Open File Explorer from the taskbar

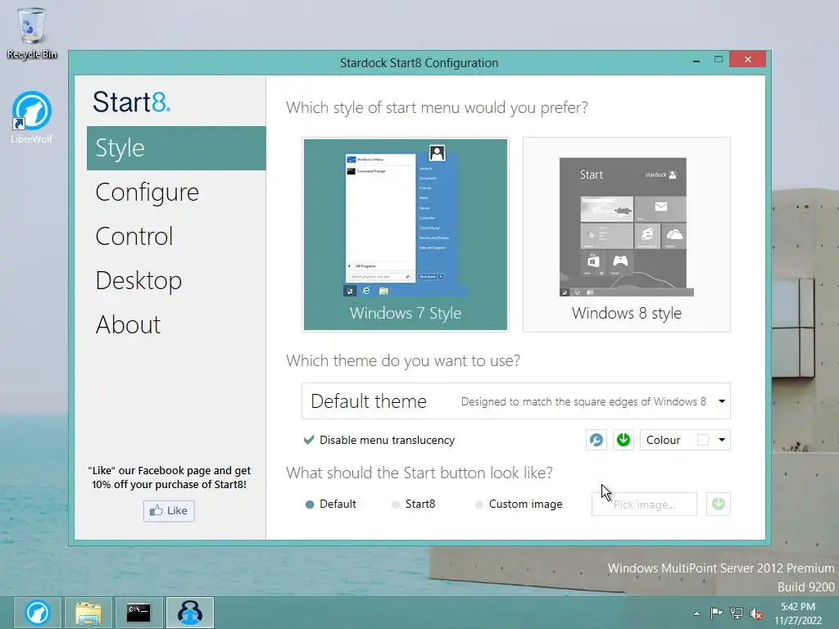point(88,613)
